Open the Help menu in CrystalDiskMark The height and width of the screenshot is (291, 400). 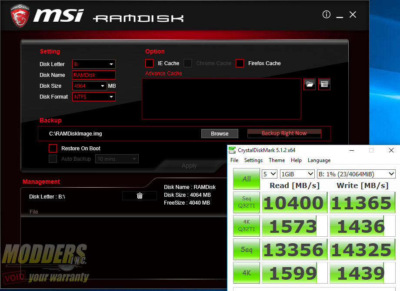[x=296, y=160]
